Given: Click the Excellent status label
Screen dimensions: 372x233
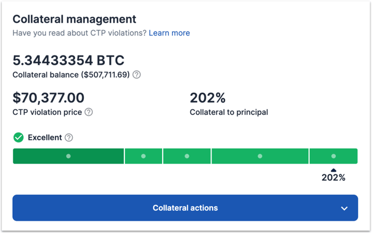Looking at the screenshot, I should [x=44, y=138].
